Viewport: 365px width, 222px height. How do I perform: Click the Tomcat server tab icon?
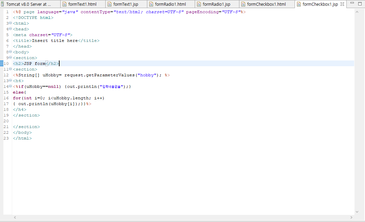click(2, 4)
